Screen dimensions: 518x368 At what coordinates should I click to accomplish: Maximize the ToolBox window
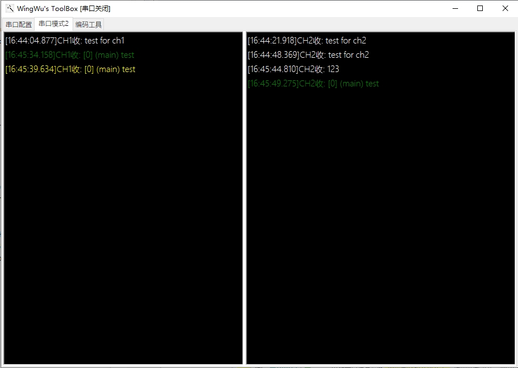tap(480, 8)
